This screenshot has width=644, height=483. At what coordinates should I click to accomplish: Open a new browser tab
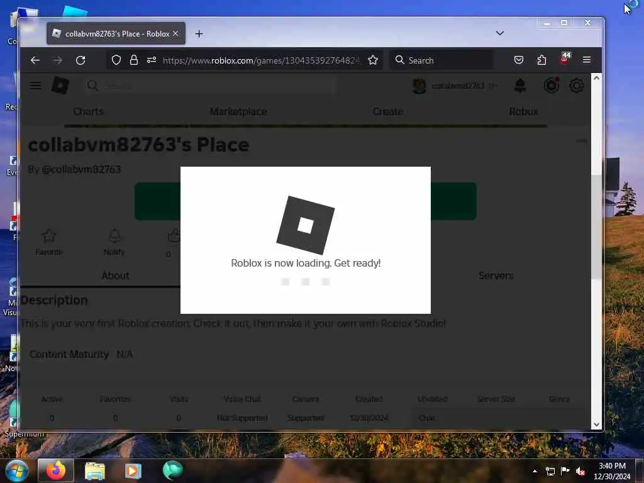point(199,34)
